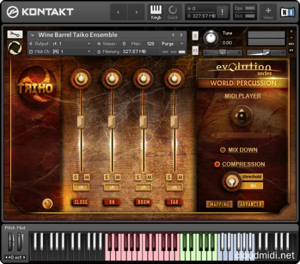Solo the ROOM mic channel
300x264 pixels.
point(138,177)
